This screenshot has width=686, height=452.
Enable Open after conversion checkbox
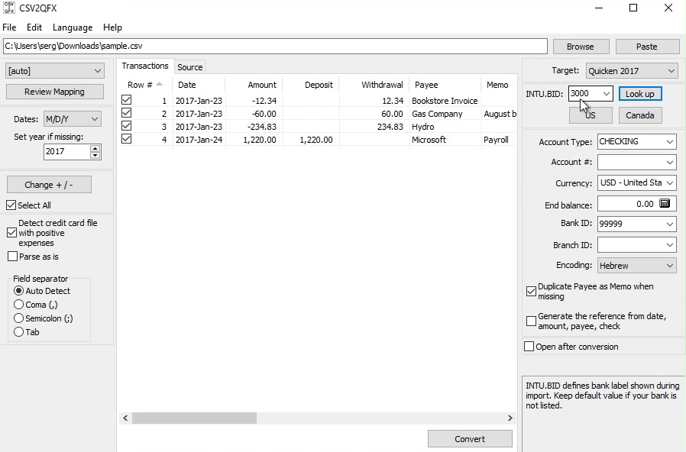pyautogui.click(x=529, y=347)
